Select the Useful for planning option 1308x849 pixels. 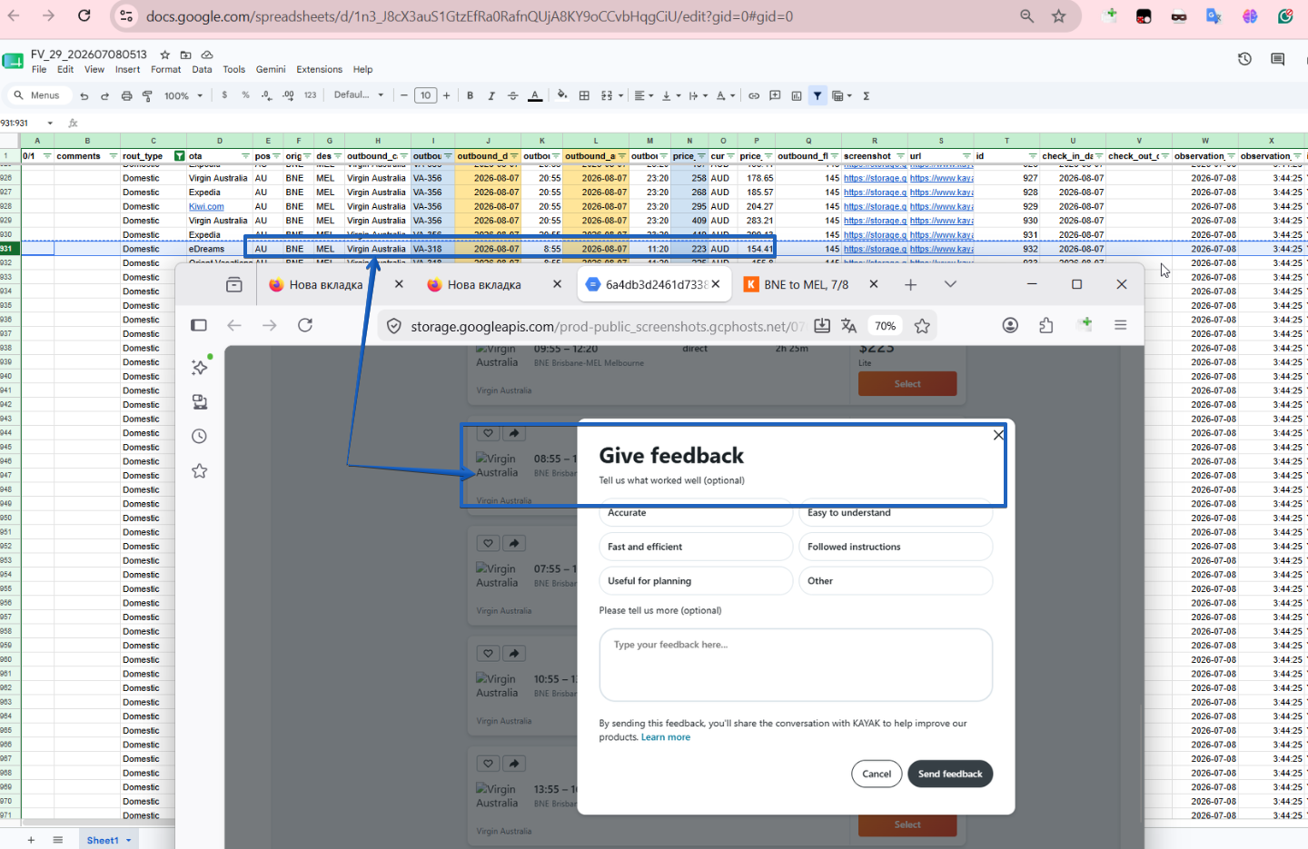(x=696, y=581)
